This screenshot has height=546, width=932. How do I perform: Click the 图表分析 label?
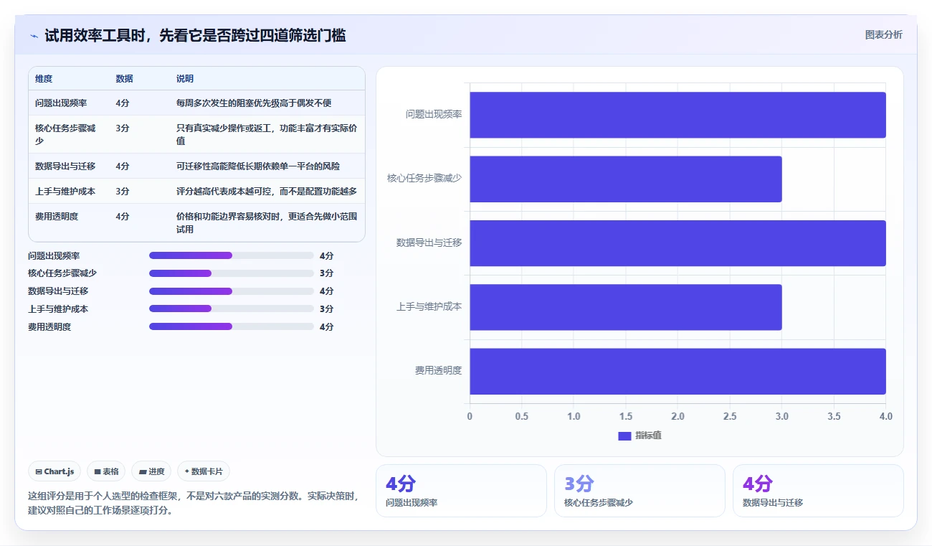point(883,34)
